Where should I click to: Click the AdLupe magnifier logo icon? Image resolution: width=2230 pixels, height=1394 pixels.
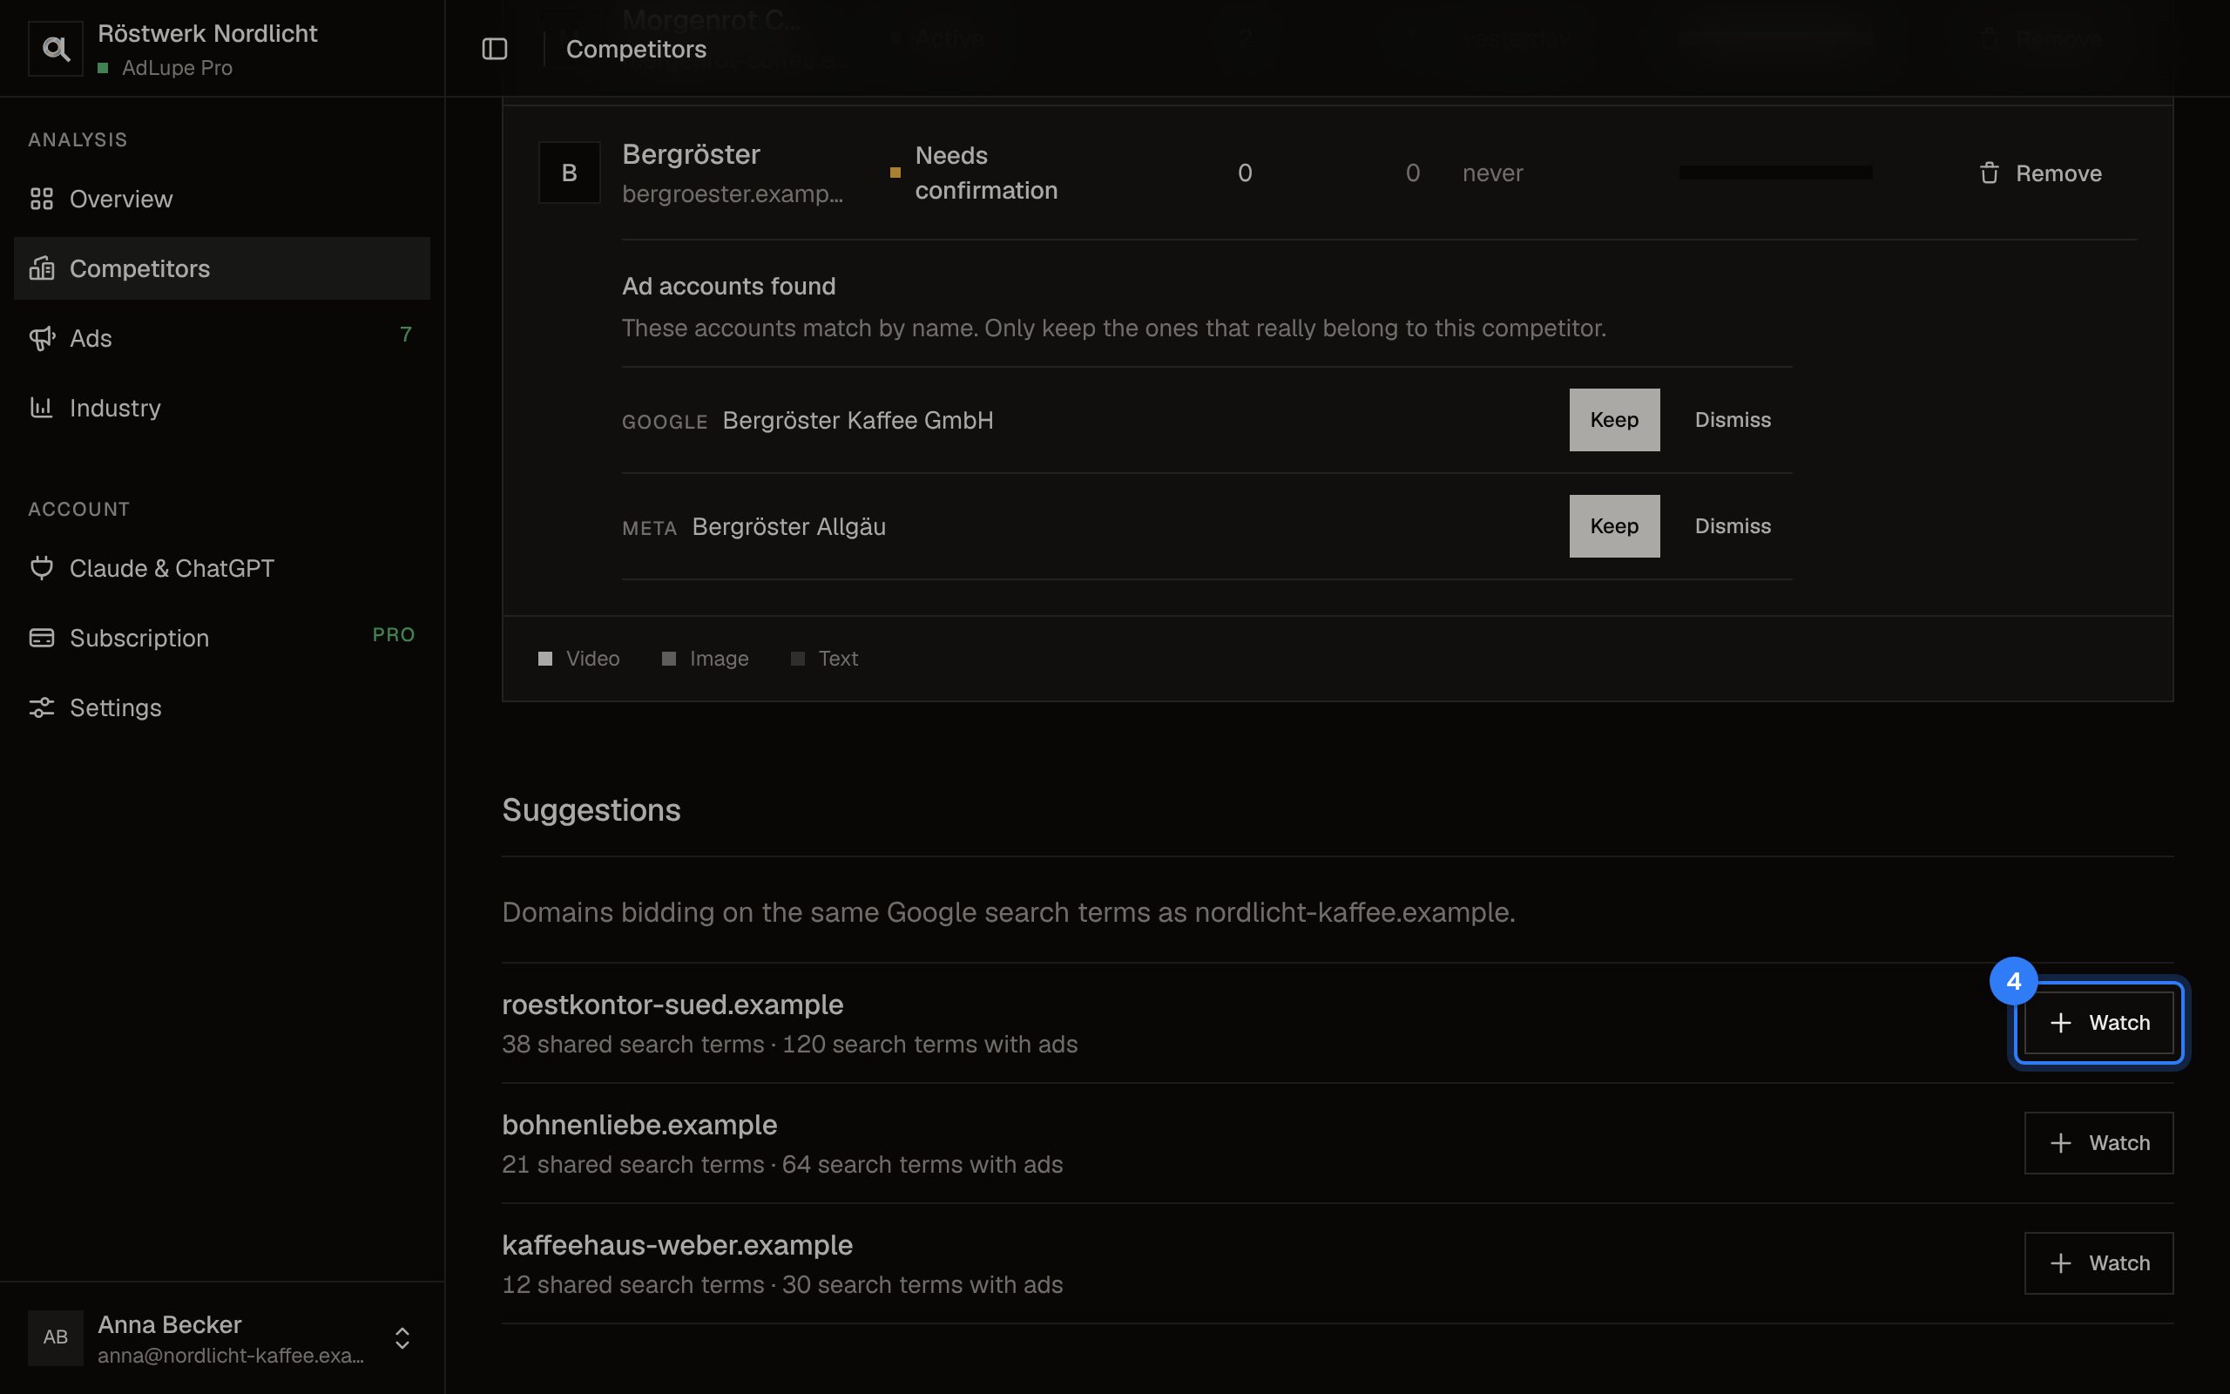pyautogui.click(x=55, y=49)
